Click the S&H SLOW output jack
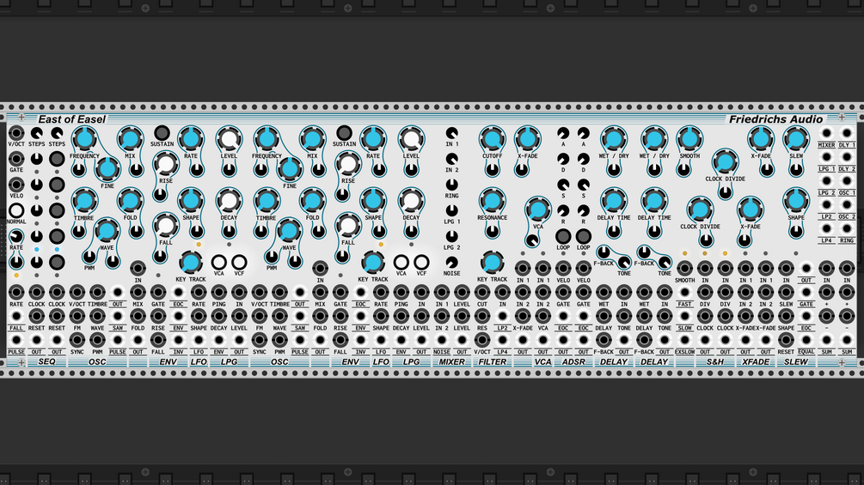Image resolution: width=864 pixels, height=485 pixels. pos(684,316)
